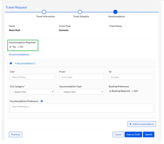Click the From Date field

click(82, 77)
